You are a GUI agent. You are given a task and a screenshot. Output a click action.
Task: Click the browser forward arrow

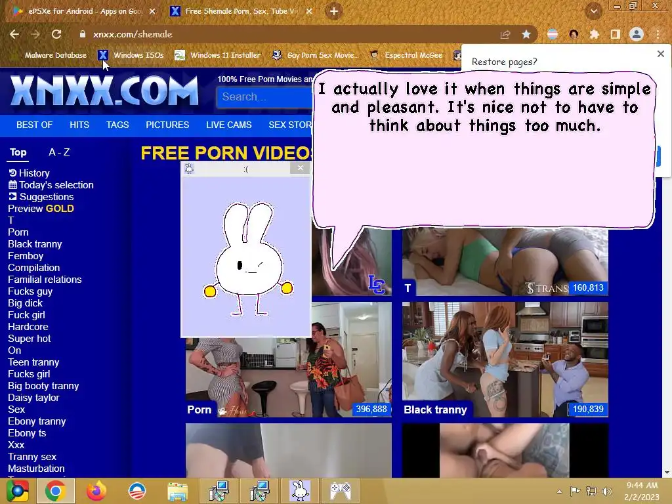click(35, 34)
